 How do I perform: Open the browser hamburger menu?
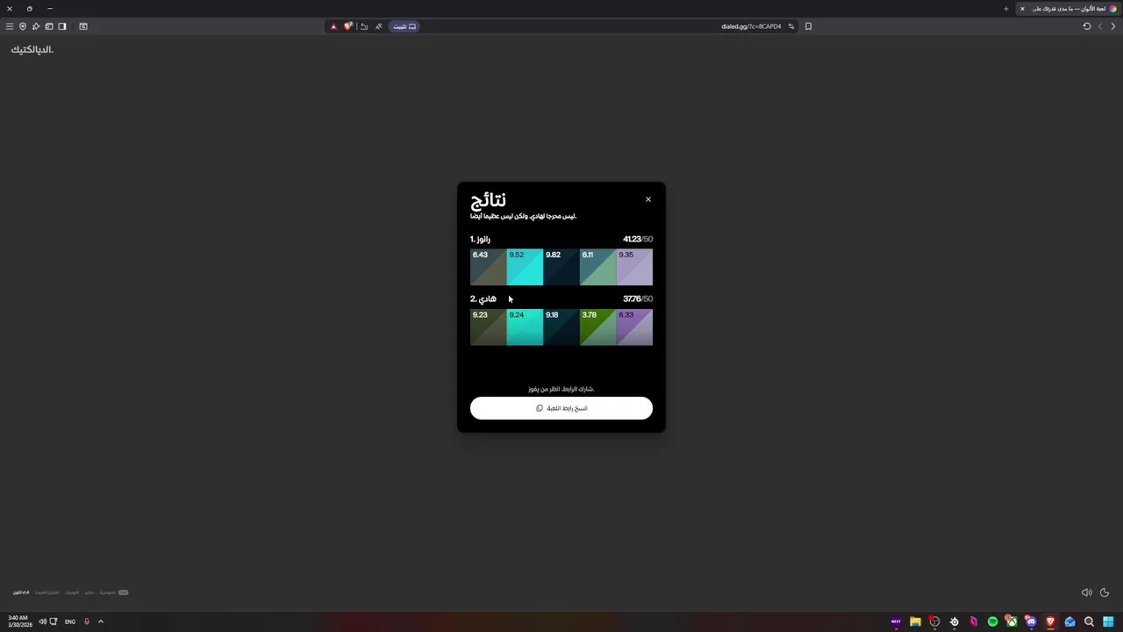coord(10,26)
